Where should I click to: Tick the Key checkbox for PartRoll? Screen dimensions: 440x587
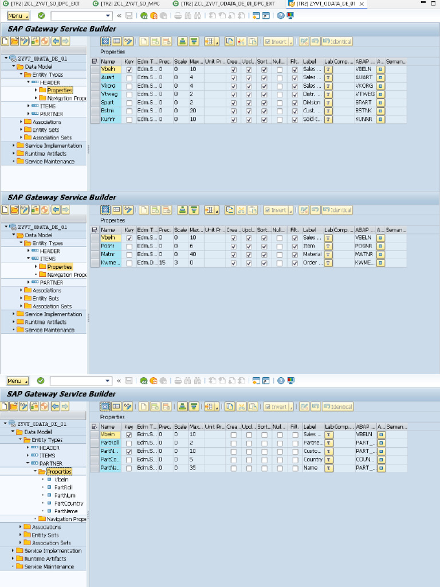tap(129, 443)
